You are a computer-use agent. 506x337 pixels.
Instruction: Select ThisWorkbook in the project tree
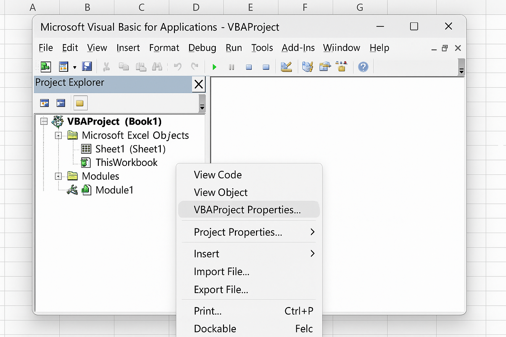click(x=126, y=163)
